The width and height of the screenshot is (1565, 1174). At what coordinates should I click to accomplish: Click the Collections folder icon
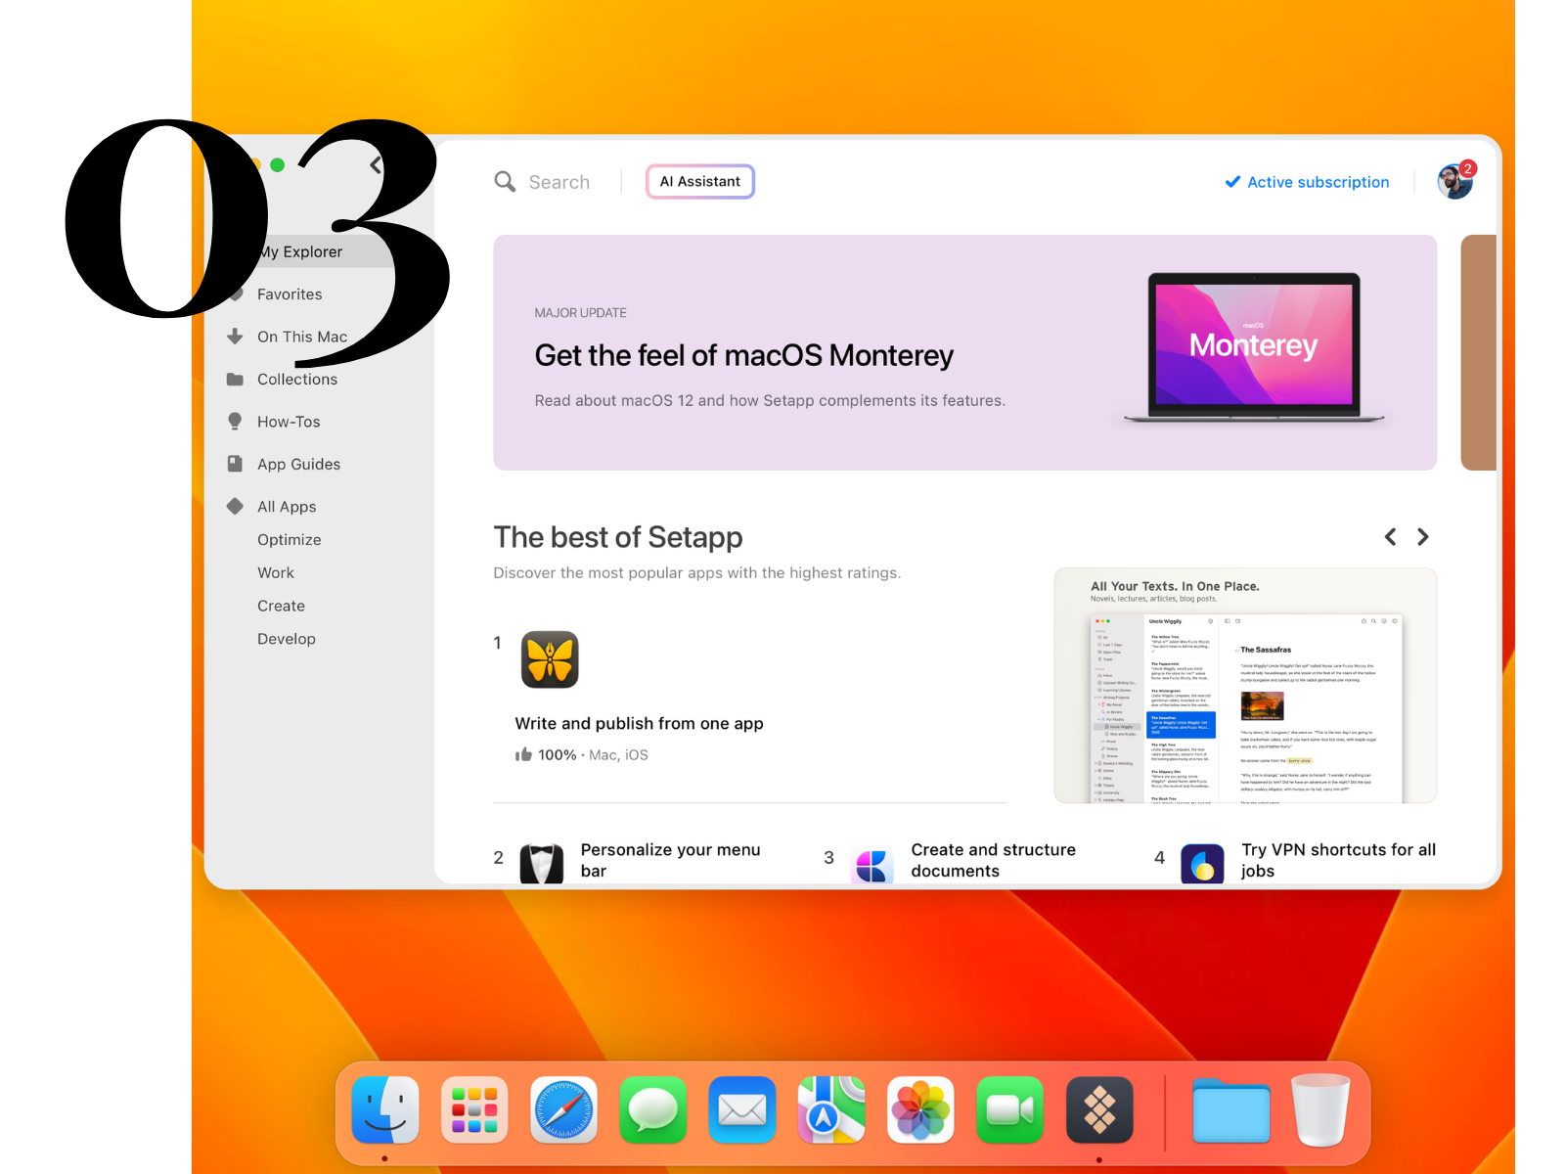pyautogui.click(x=235, y=379)
